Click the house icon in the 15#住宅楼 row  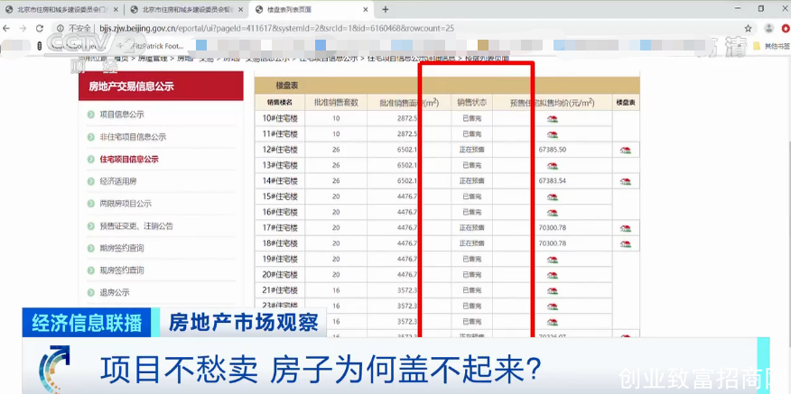[552, 197]
